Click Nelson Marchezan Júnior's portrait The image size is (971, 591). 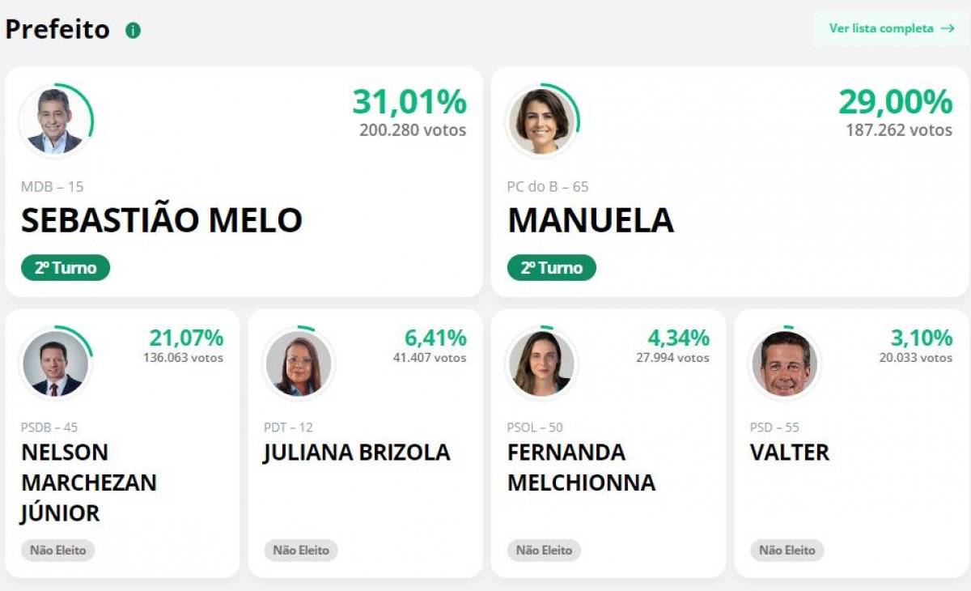click(55, 364)
